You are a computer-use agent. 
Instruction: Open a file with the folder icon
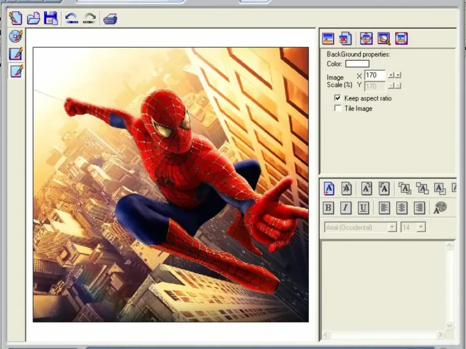tap(33, 18)
